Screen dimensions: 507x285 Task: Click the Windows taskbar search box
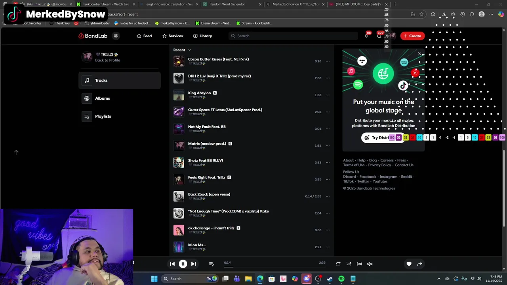pos(190,279)
